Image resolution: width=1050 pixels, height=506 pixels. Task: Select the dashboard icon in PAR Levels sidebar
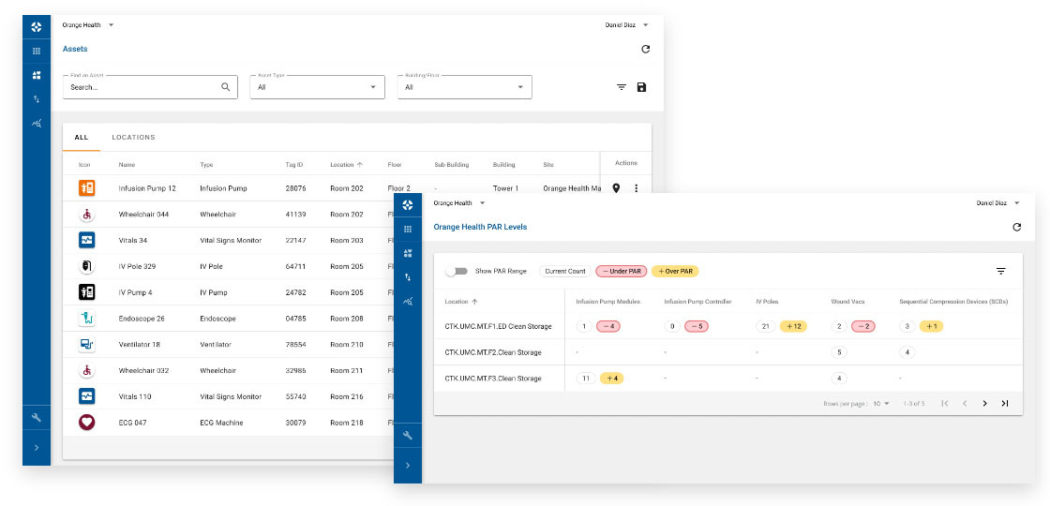pos(408,253)
